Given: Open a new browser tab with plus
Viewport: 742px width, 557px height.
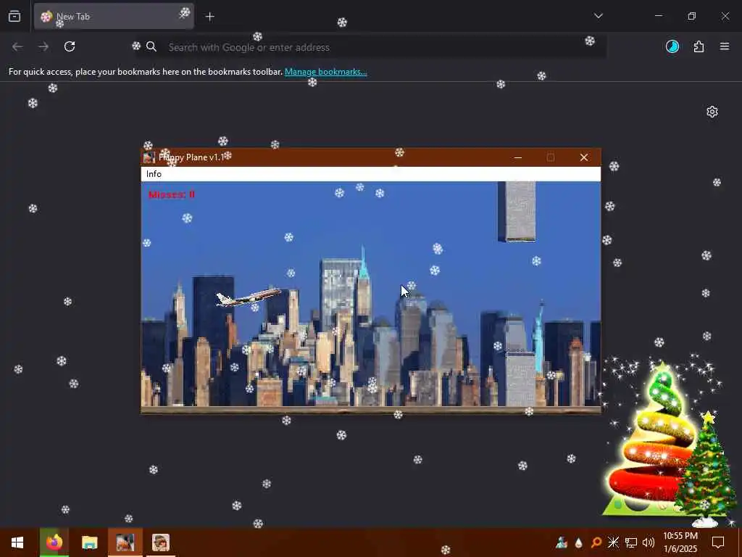Looking at the screenshot, I should tap(209, 17).
